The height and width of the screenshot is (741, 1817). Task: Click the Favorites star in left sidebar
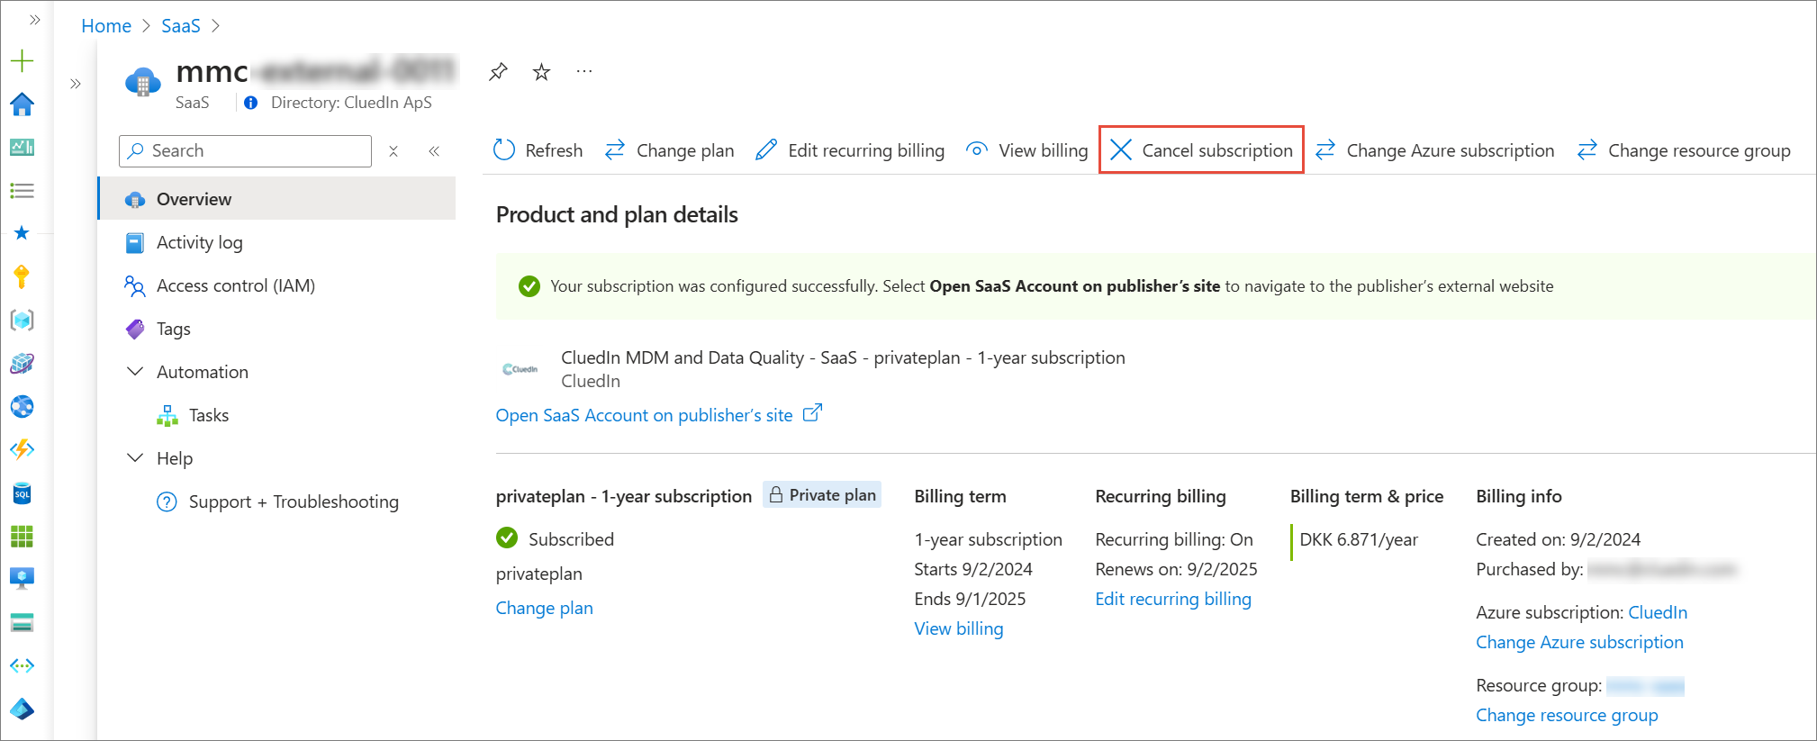(22, 233)
